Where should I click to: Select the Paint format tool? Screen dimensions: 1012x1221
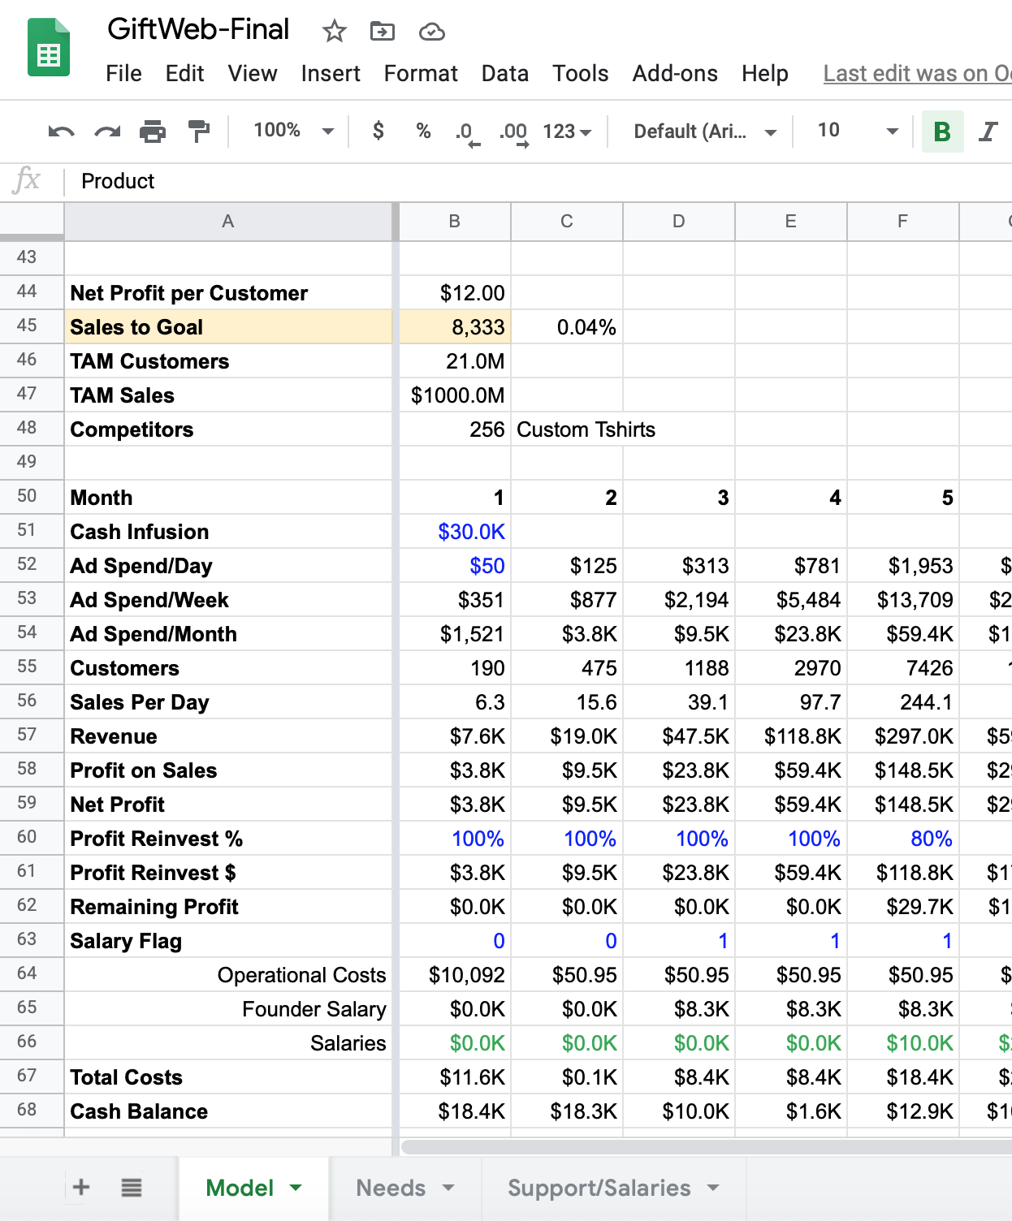click(199, 131)
